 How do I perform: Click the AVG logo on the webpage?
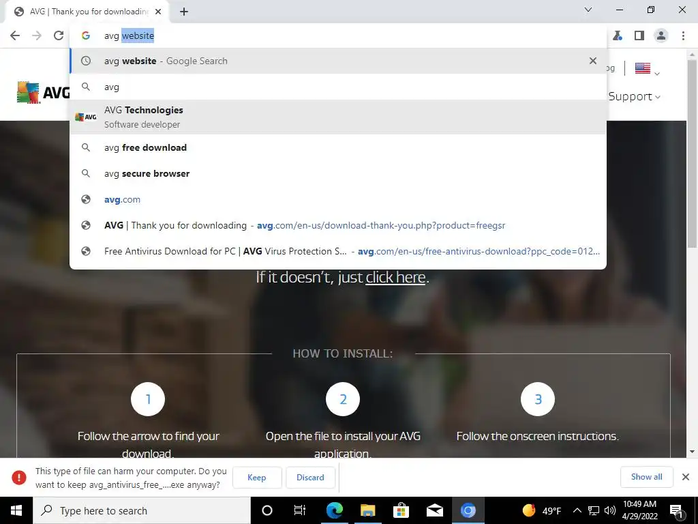[x=43, y=92]
